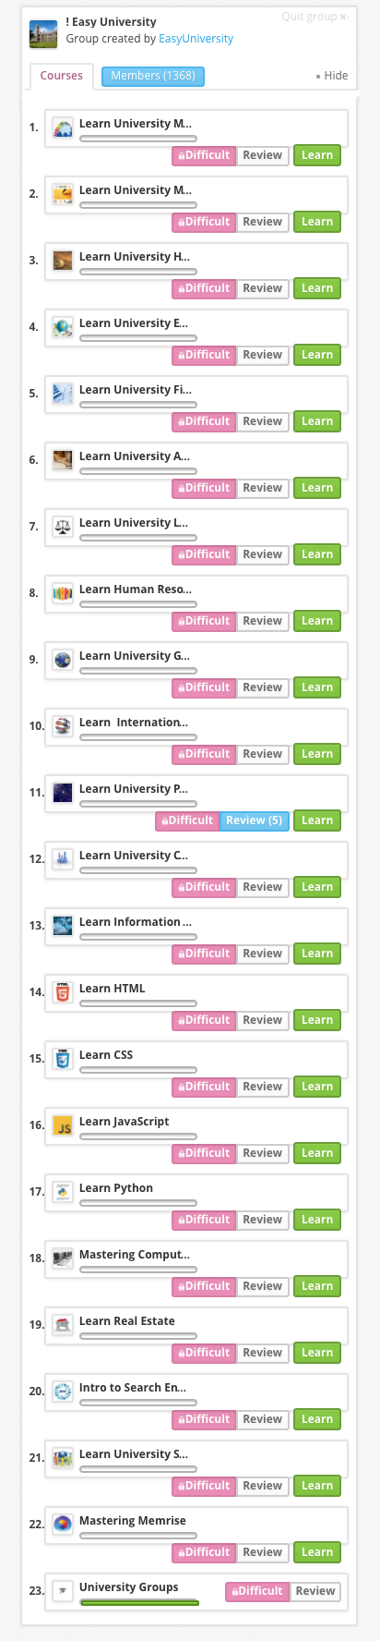Click the Learn Human Reso... course icon
Screen dimensions: 380x1641
(63, 593)
